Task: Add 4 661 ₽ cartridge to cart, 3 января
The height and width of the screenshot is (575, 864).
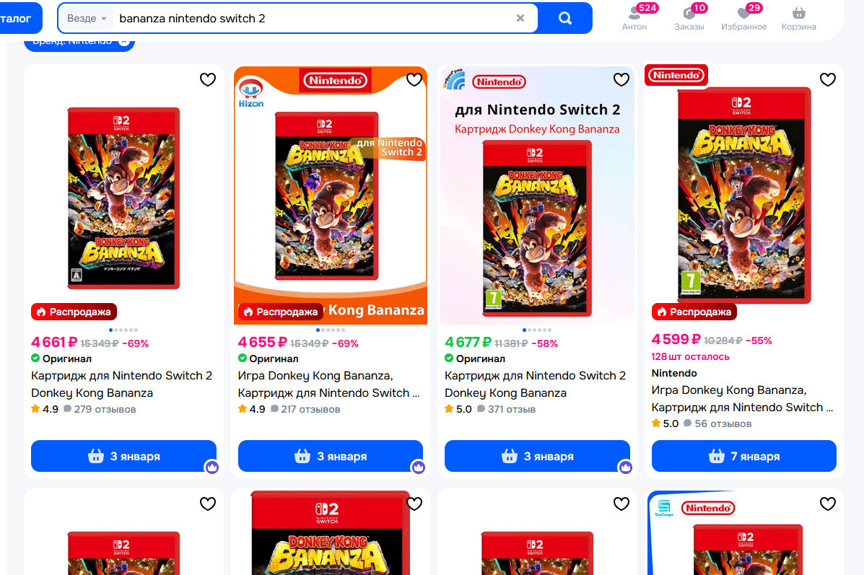Action: click(123, 456)
